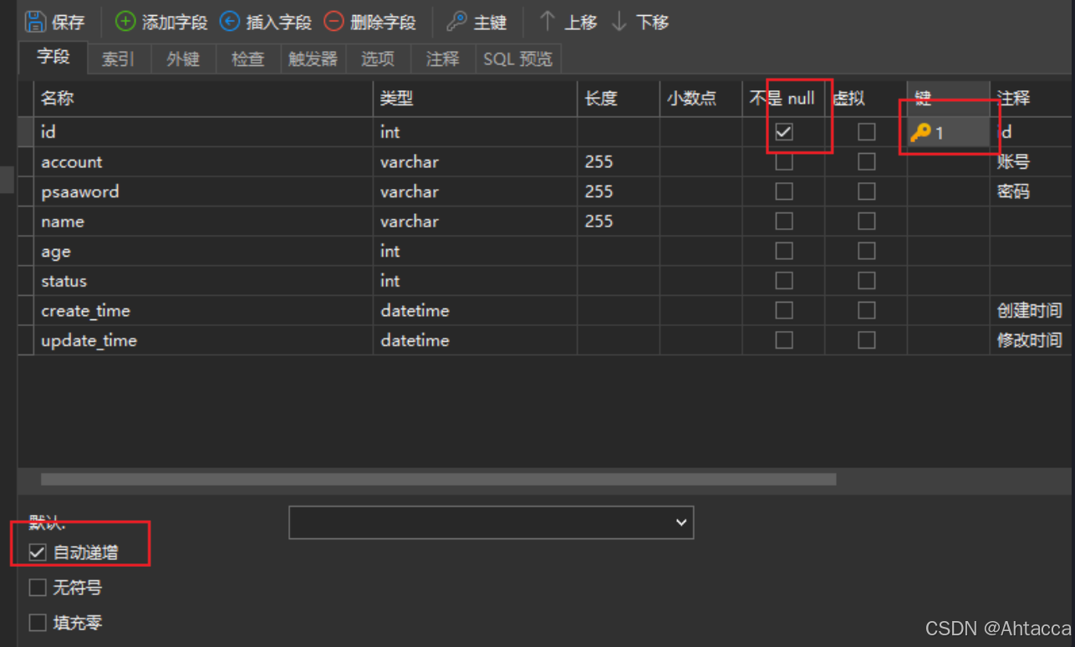This screenshot has height=647, width=1075.
Task: Click the 类型 (Type) column header
Action: click(475, 99)
